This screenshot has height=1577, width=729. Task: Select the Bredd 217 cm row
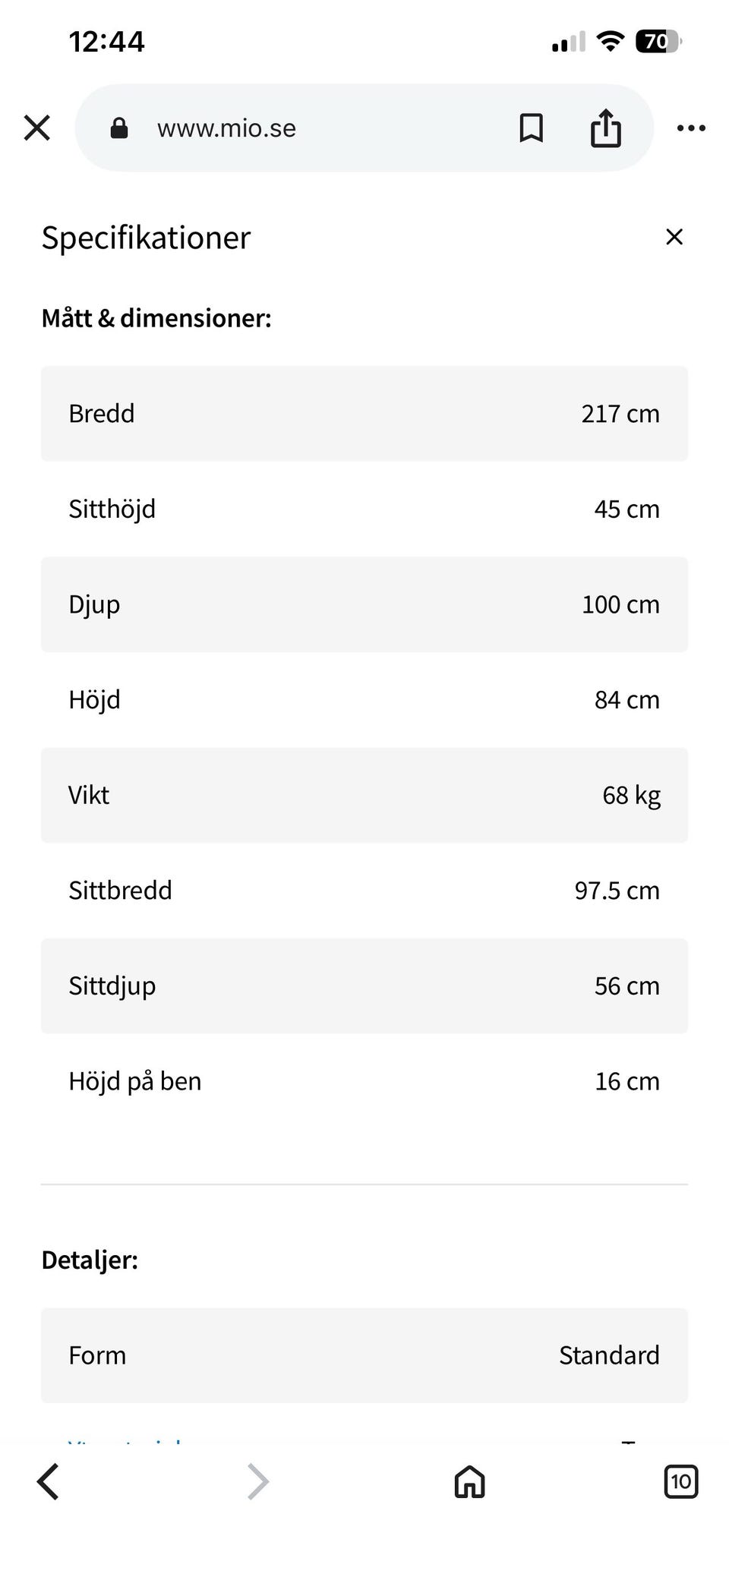[364, 414]
